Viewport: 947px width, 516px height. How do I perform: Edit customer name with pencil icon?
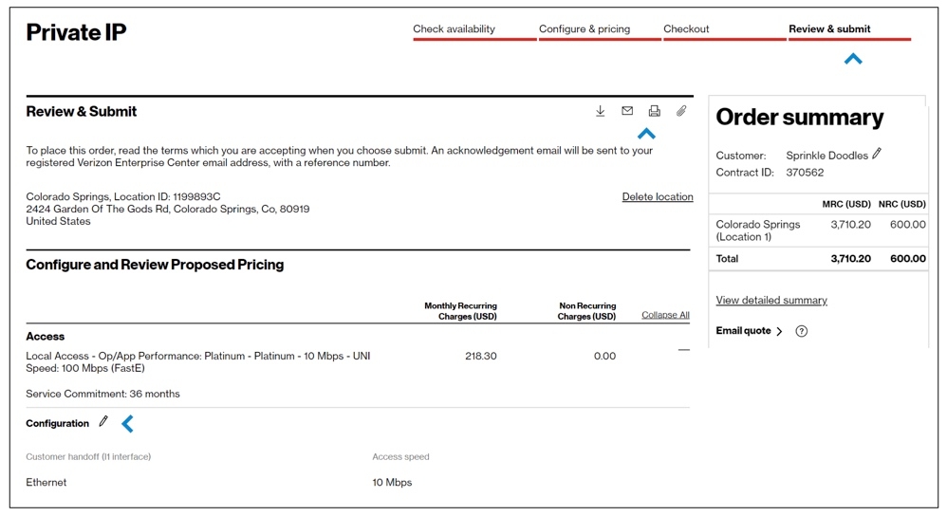point(877,154)
